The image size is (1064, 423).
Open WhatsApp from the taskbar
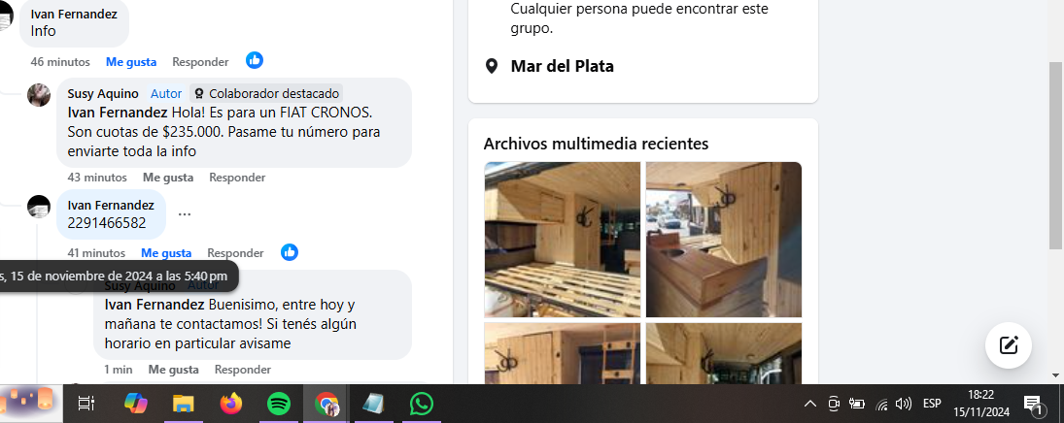(422, 404)
